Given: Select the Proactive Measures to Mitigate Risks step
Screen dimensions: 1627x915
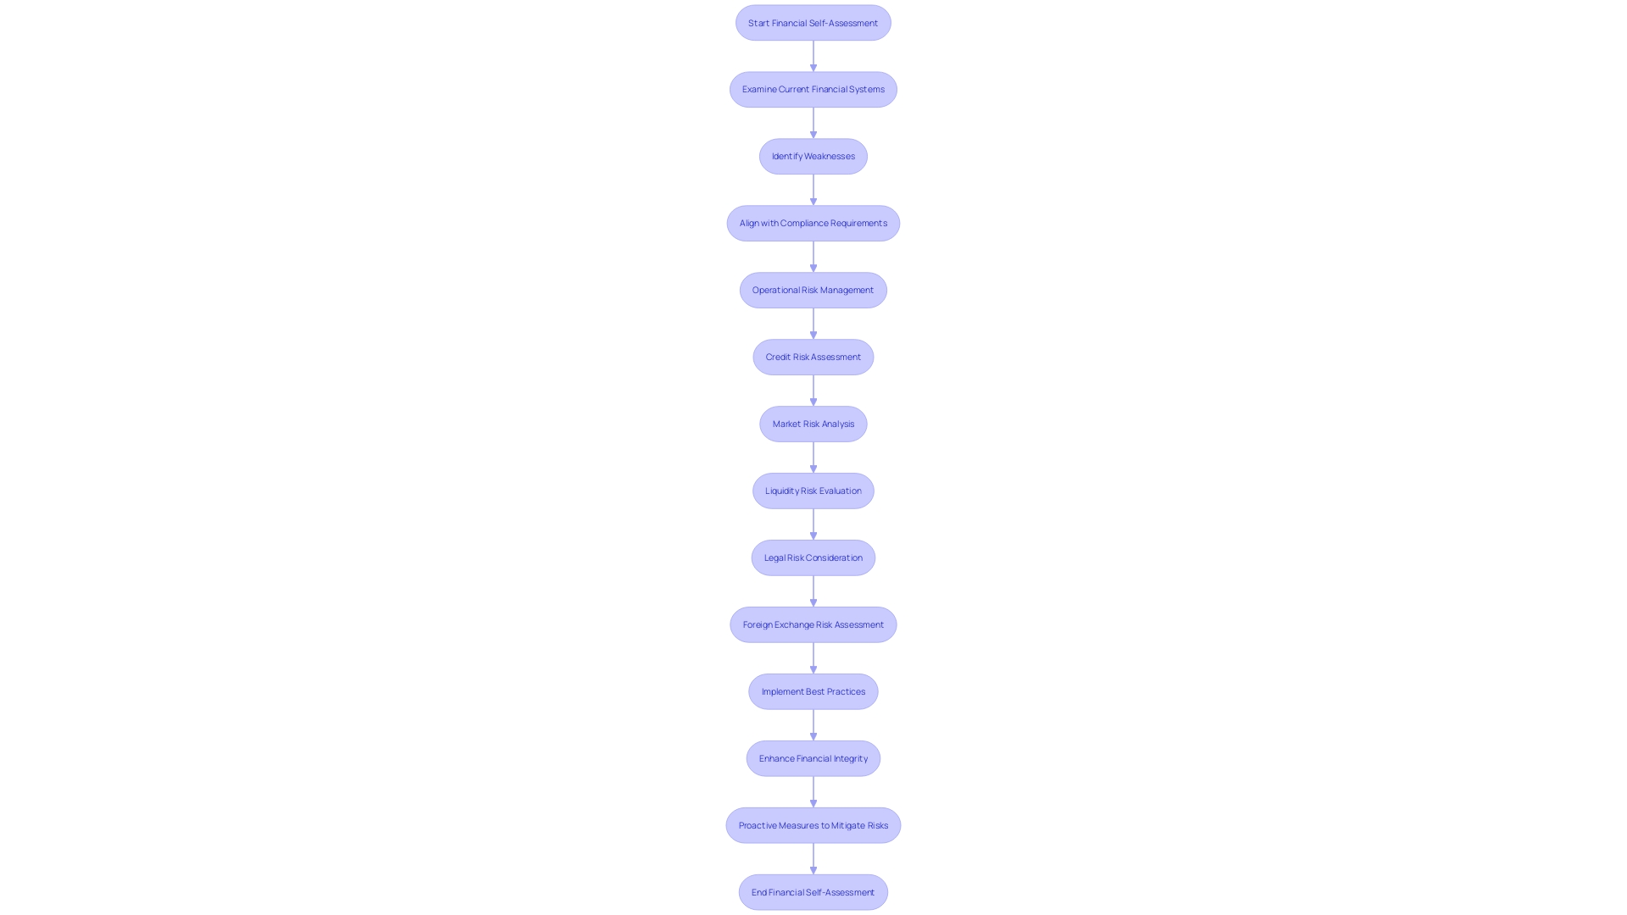Looking at the screenshot, I should [813, 824].
